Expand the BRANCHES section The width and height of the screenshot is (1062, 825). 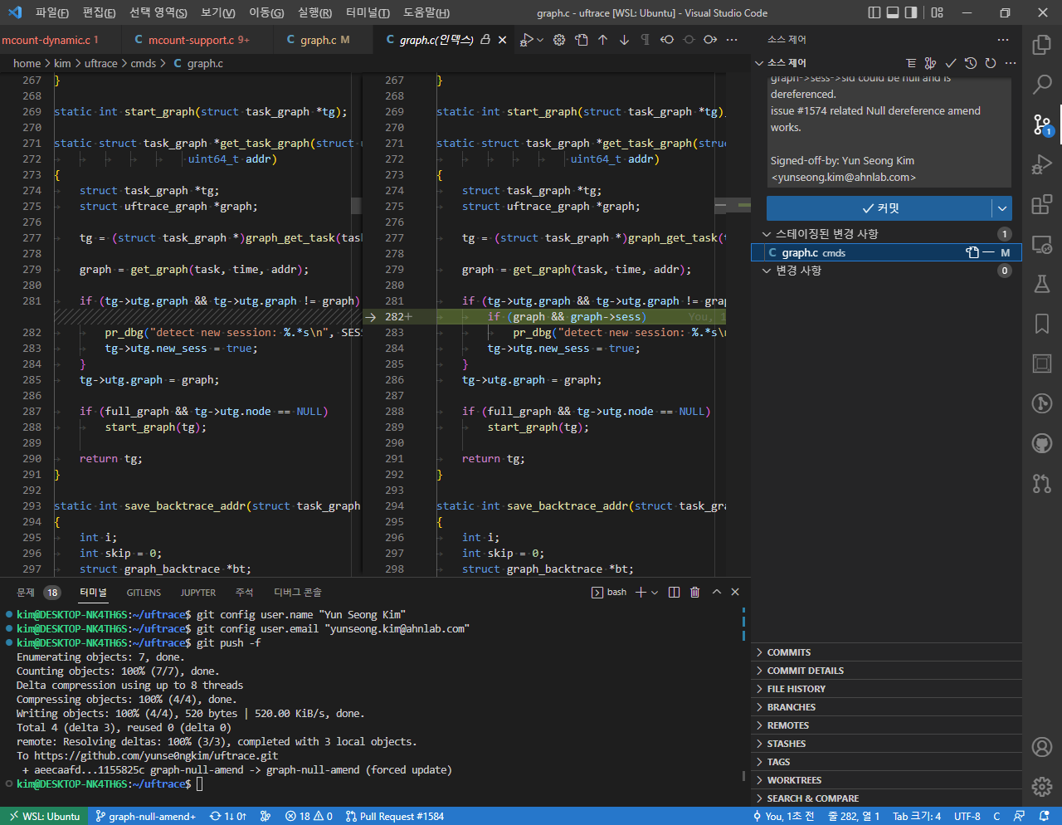(x=886, y=707)
